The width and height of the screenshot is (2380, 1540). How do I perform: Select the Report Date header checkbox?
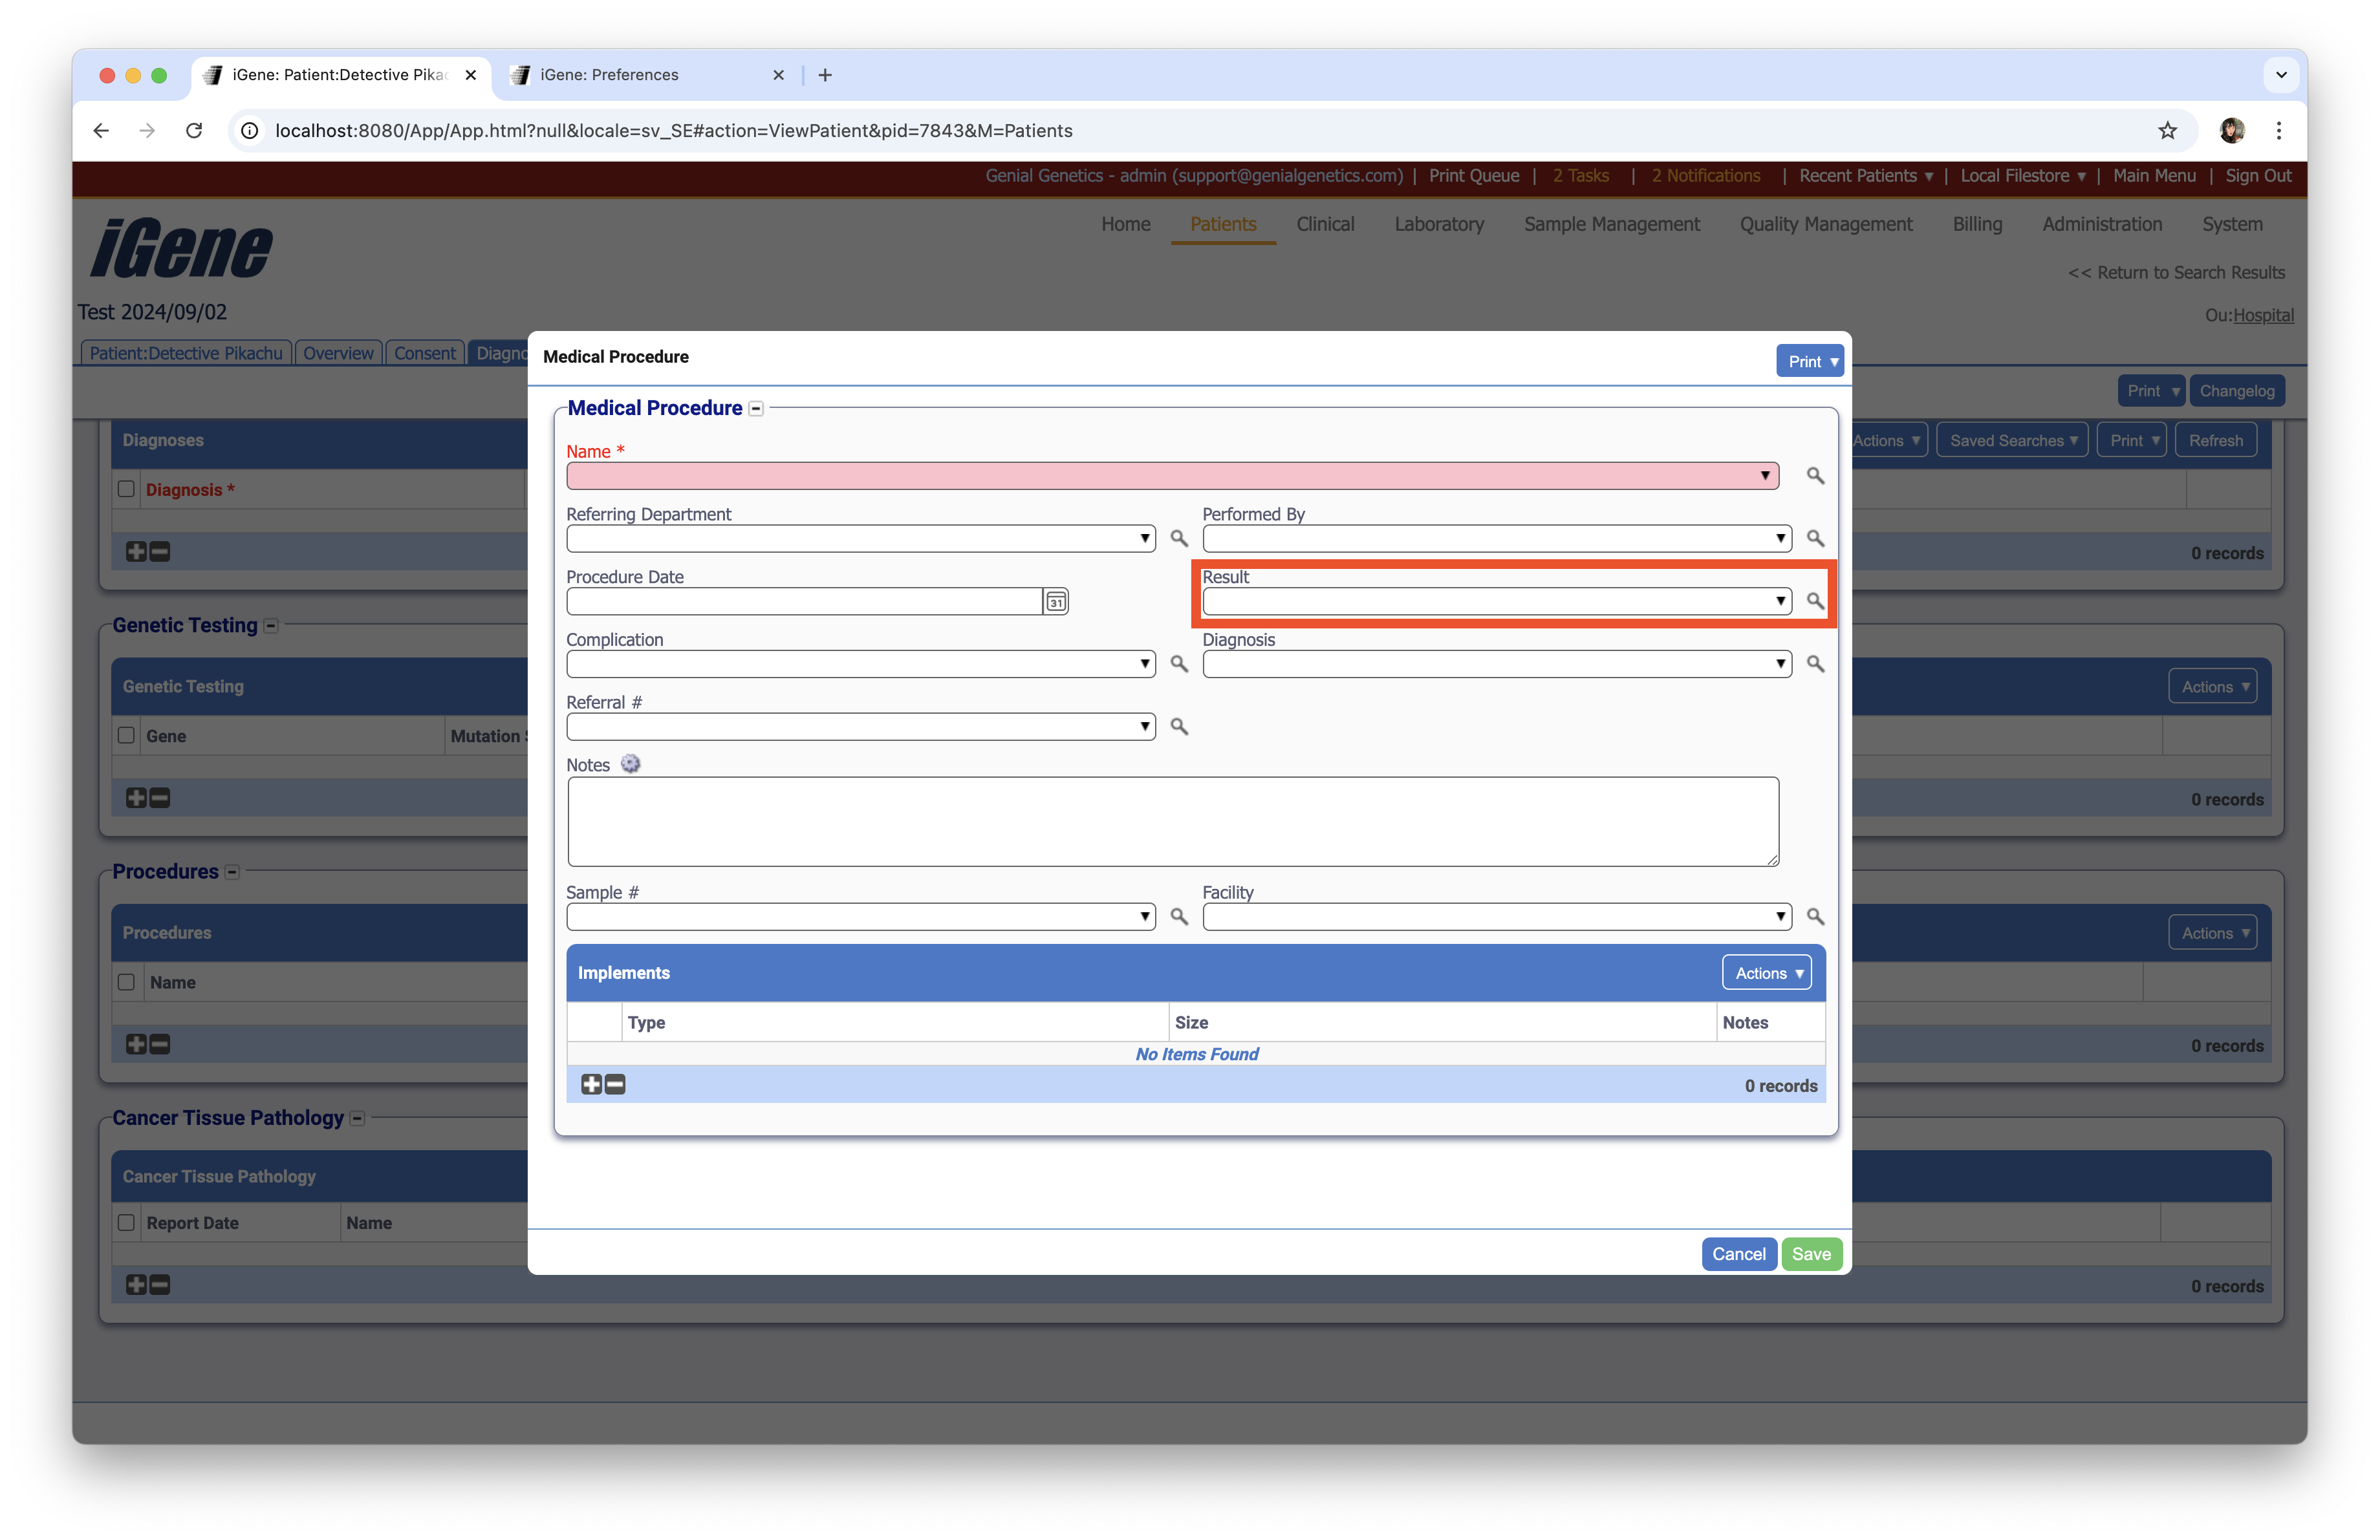point(126,1222)
